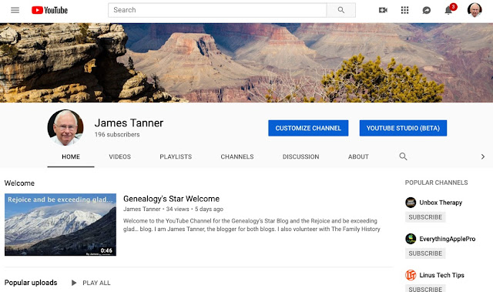Open the notifications bell
The width and height of the screenshot is (493, 292).
448,10
